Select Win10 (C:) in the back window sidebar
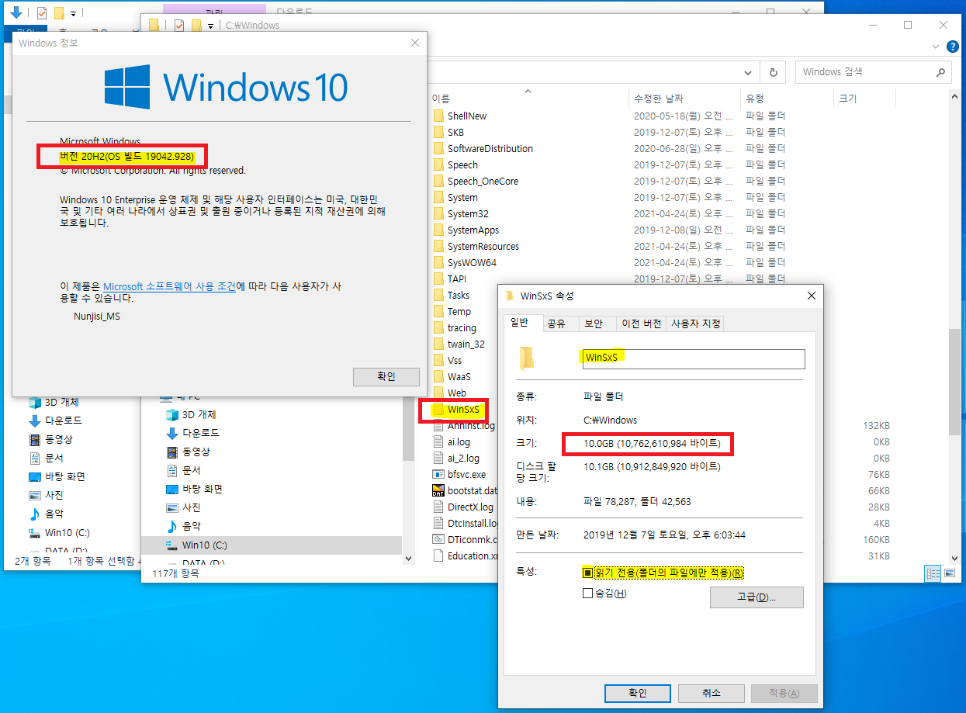The width and height of the screenshot is (966, 713). [67, 532]
